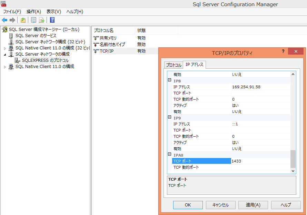
Task: Switch to the プロトコル tab
Action: pos(174,65)
